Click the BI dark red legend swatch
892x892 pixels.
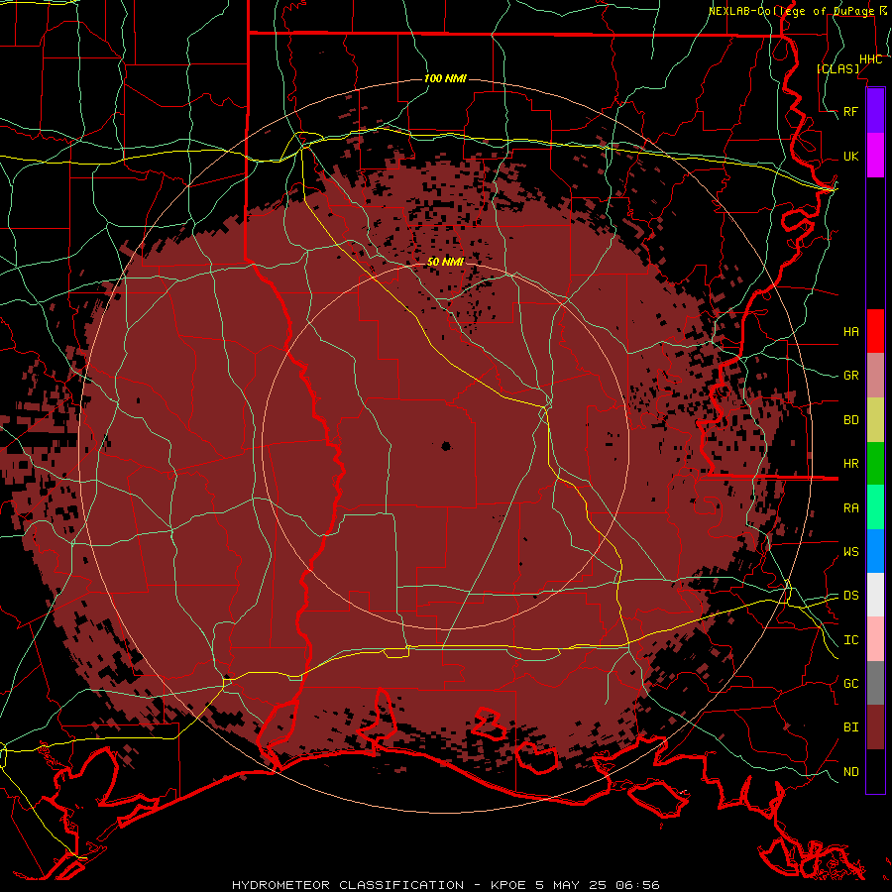coord(875,727)
